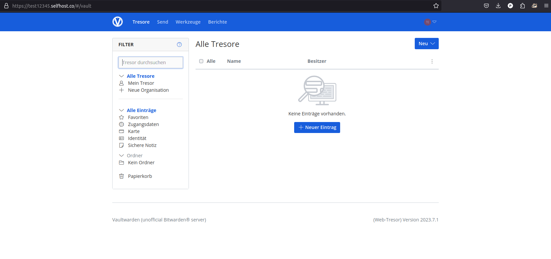Focus the Tresor durchsuchen search field
Screen dimensions: 551x259
pyautogui.click(x=151, y=63)
